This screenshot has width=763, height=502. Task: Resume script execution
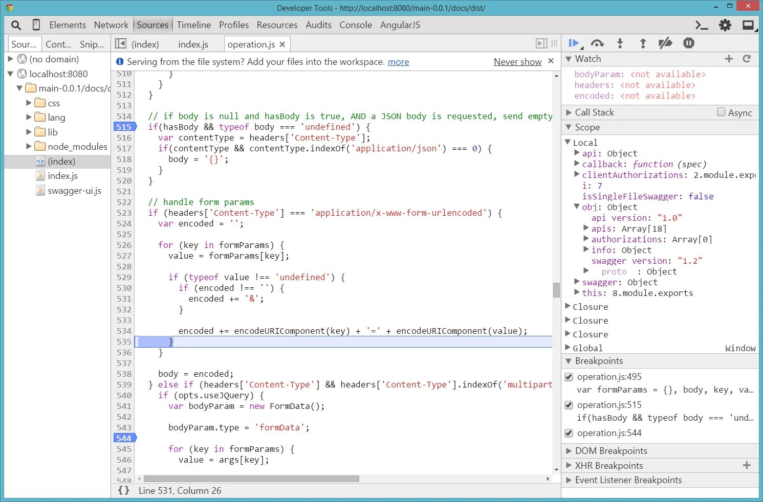pyautogui.click(x=574, y=43)
